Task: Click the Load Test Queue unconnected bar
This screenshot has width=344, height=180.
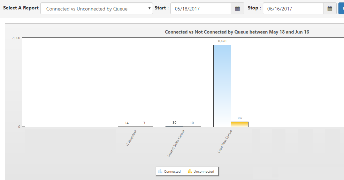Action: click(x=239, y=124)
